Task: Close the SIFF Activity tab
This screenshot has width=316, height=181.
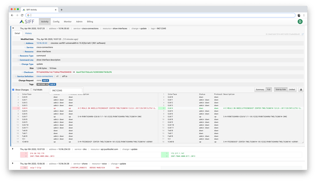Action: pos(55,10)
